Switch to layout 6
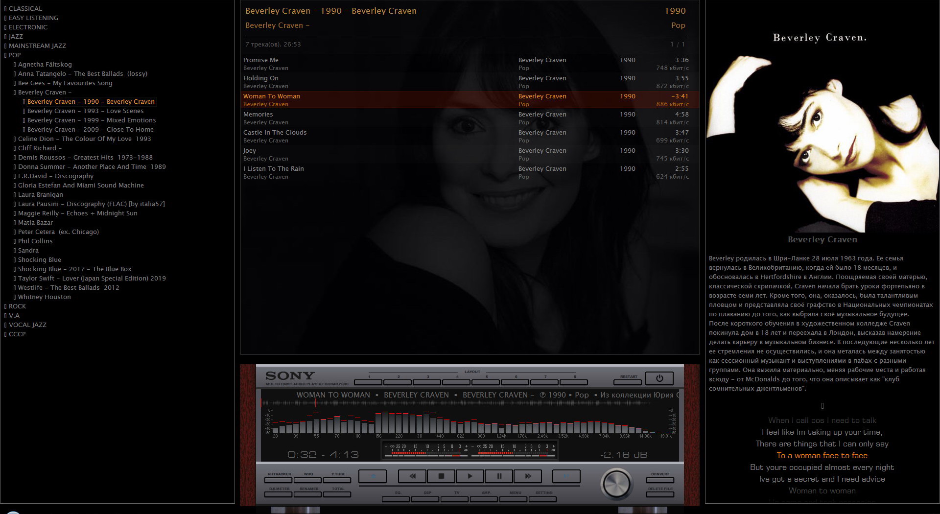Viewport: 940px width, 514px height. (516, 382)
